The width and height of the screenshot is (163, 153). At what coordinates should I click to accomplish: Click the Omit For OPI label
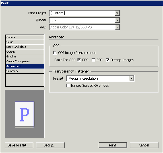click(65, 60)
